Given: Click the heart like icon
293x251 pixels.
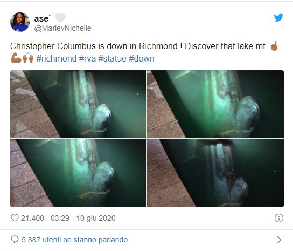Looking at the screenshot, I should (15, 218).
